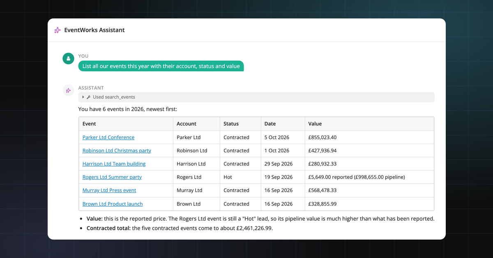Click the £280,932.33 value cell
493x258 pixels.
point(369,164)
